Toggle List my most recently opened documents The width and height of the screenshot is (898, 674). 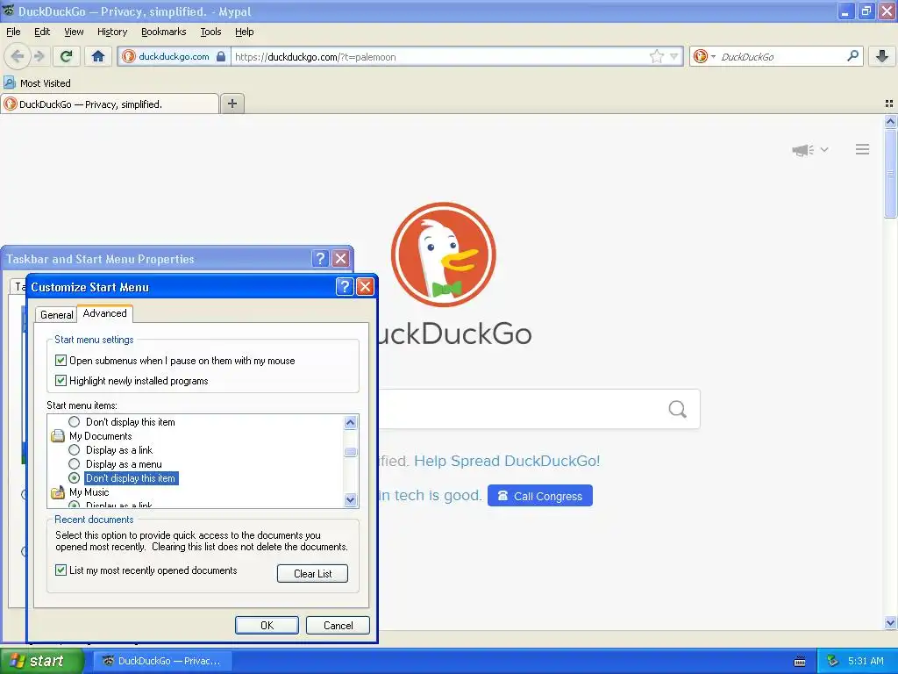[61, 570]
